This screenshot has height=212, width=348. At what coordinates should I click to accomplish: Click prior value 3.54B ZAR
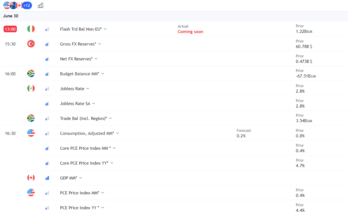(304, 121)
